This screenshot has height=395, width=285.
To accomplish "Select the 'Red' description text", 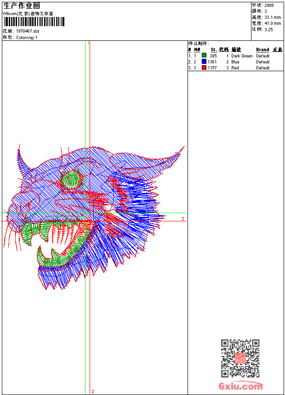I will tap(235, 68).
